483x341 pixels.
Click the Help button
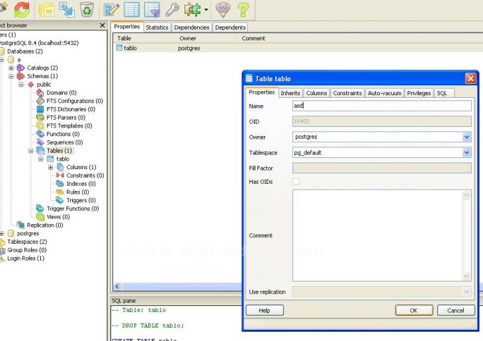pos(265,310)
